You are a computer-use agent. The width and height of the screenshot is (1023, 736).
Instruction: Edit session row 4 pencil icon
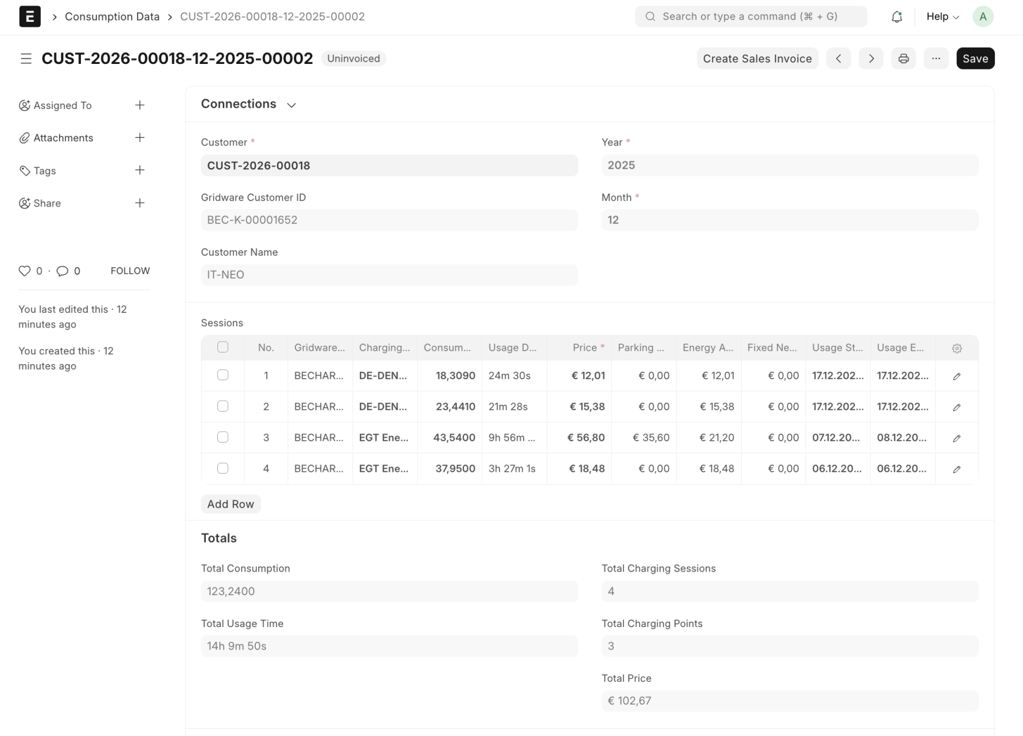[x=957, y=469]
